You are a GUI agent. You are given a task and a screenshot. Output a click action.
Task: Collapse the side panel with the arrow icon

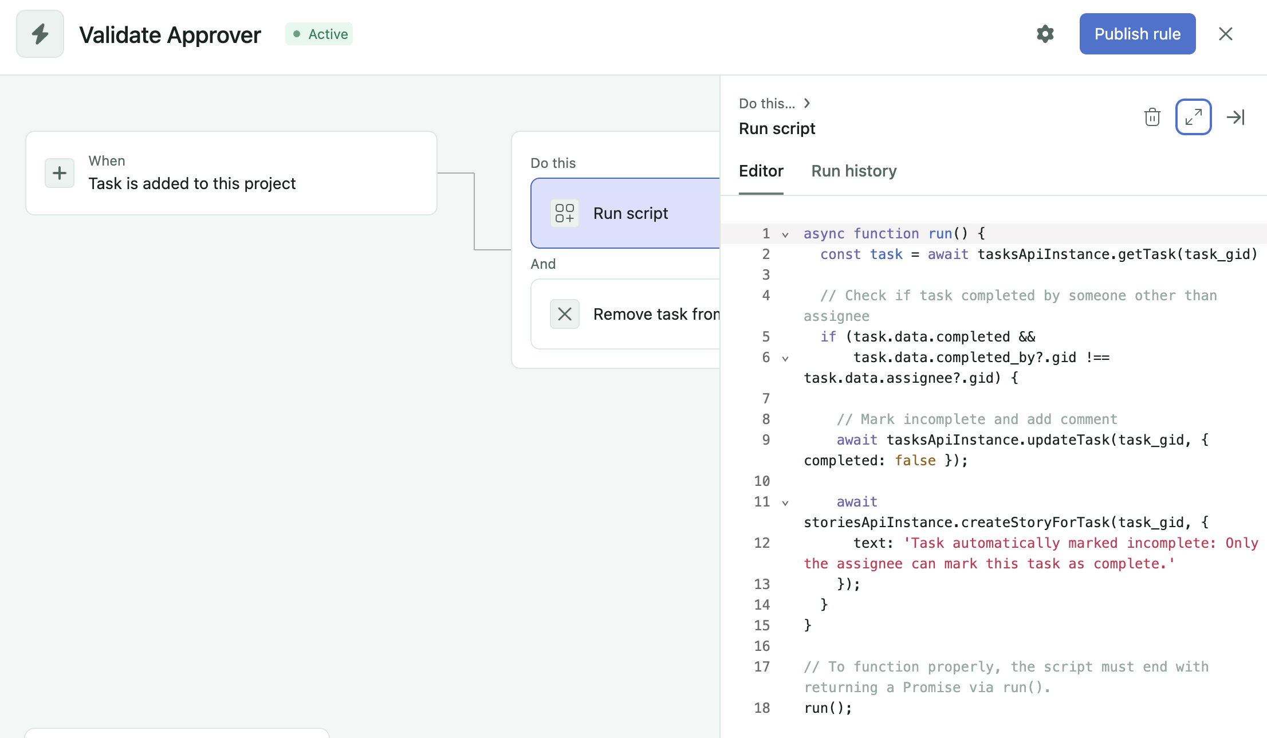[1236, 117]
